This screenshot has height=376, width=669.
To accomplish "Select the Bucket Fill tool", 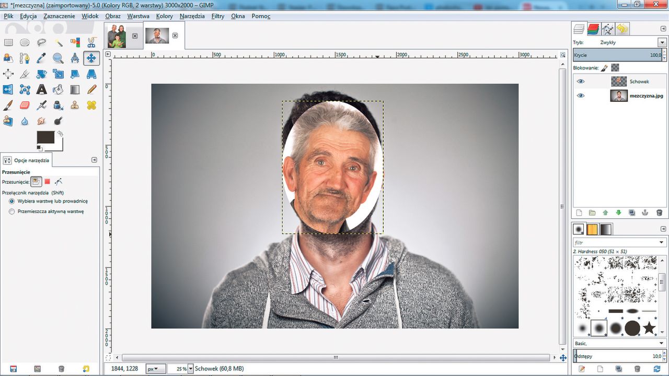I will [58, 89].
